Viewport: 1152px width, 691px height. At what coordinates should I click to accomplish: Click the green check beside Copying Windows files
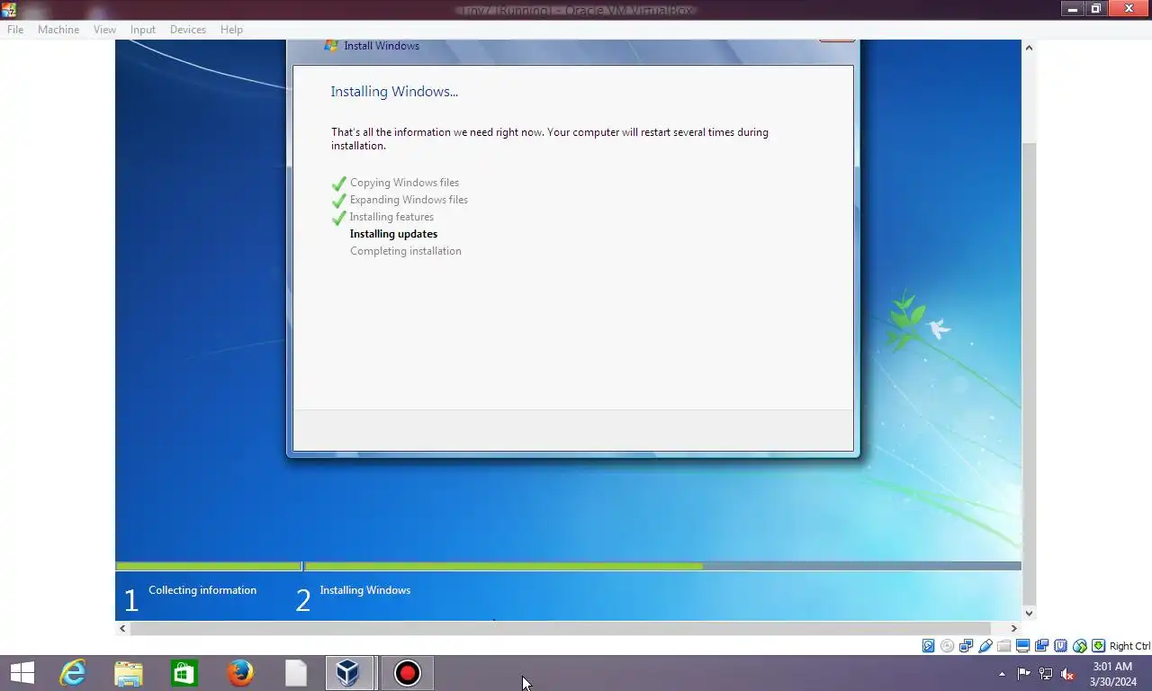tap(339, 184)
